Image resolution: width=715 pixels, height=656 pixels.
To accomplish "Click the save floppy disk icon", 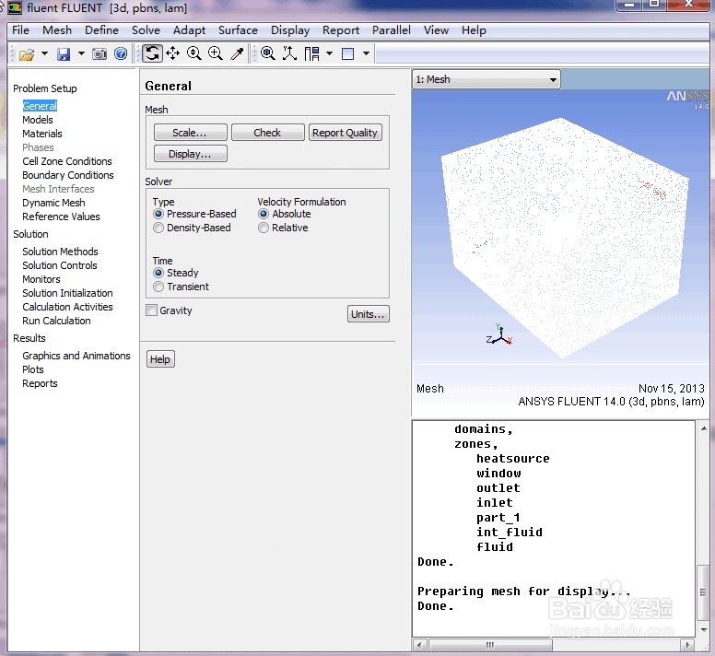I will [64, 54].
